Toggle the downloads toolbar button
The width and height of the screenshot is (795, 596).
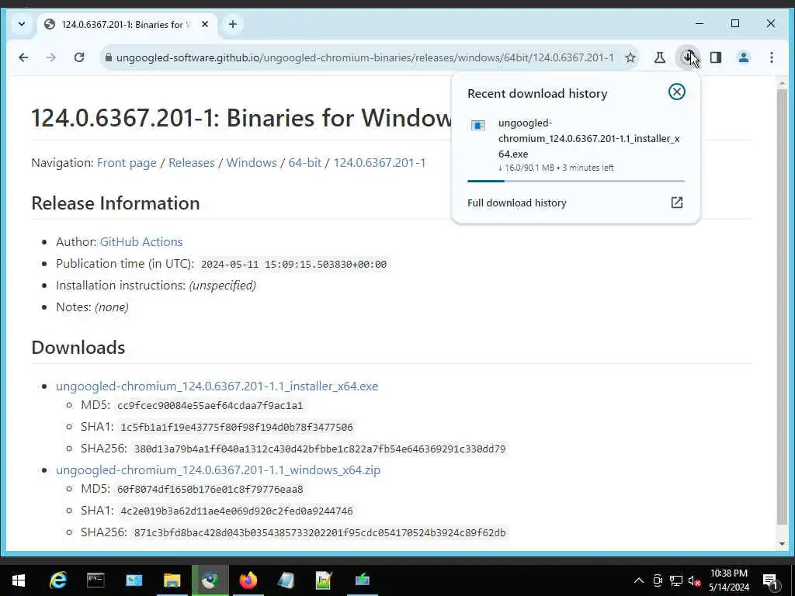[x=688, y=57]
